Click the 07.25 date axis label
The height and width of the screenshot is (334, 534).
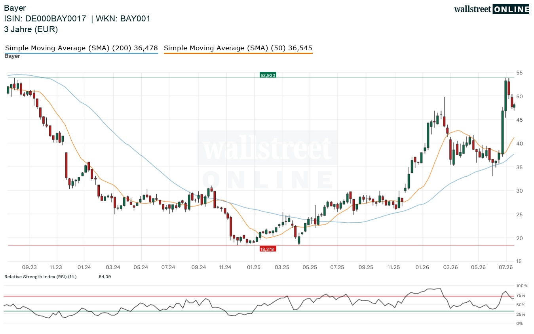pyautogui.click(x=337, y=267)
